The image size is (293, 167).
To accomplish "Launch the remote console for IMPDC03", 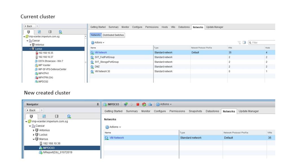I will click(126, 104).
